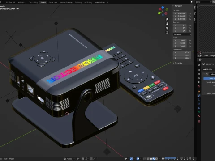This screenshot has height=161, width=215.
Task: Open the Physics properties tab icon
Action: click(x=199, y=104)
